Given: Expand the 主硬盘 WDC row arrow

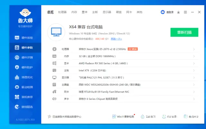Looking at the screenshot, I should (x=194, y=85).
